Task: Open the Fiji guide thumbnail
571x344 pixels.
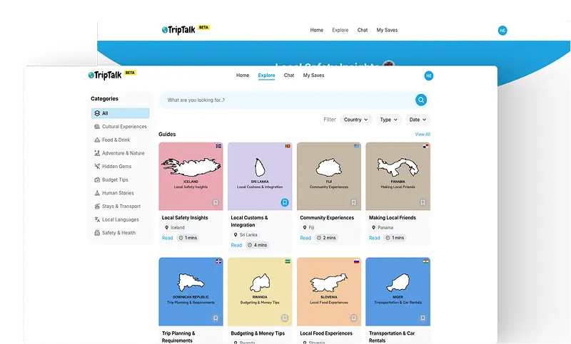Action: point(329,175)
